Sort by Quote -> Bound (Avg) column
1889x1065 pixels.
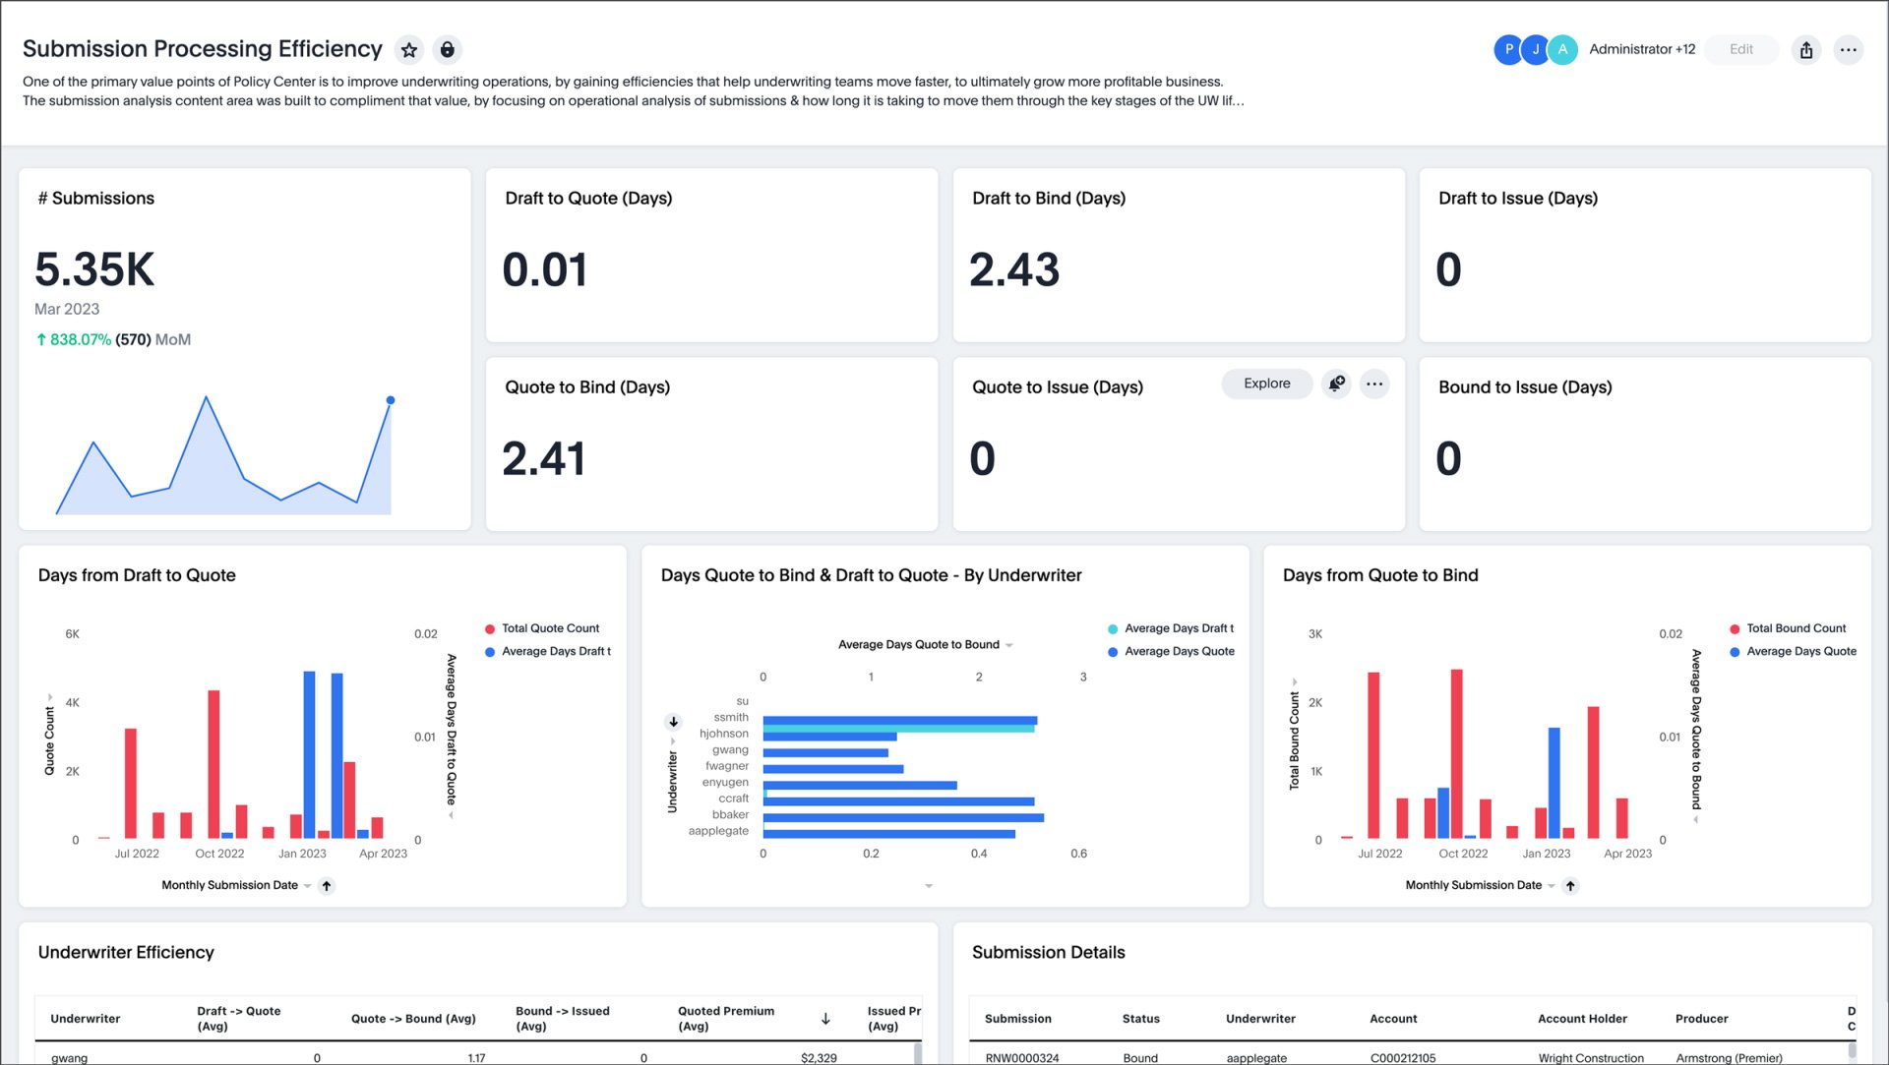tap(413, 1019)
